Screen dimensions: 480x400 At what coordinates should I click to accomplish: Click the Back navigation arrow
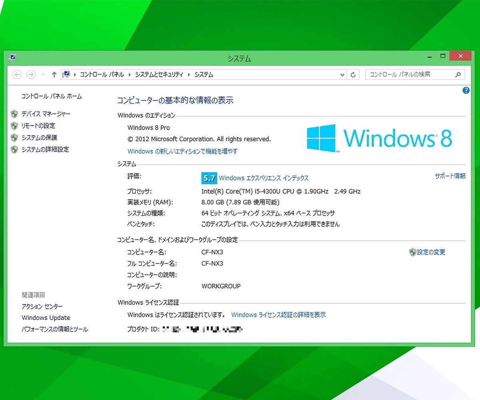point(17,75)
